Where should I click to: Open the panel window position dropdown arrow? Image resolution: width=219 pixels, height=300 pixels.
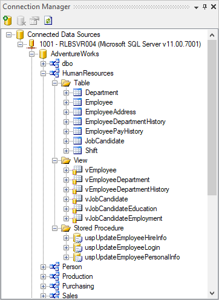[196, 8]
